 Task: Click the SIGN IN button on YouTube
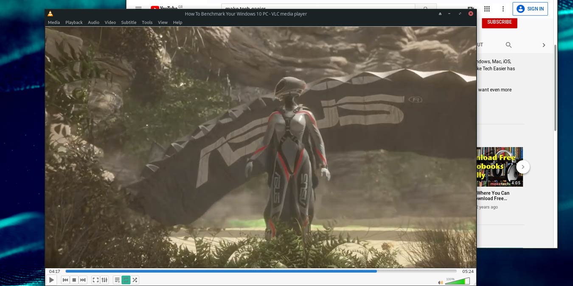(530, 8)
